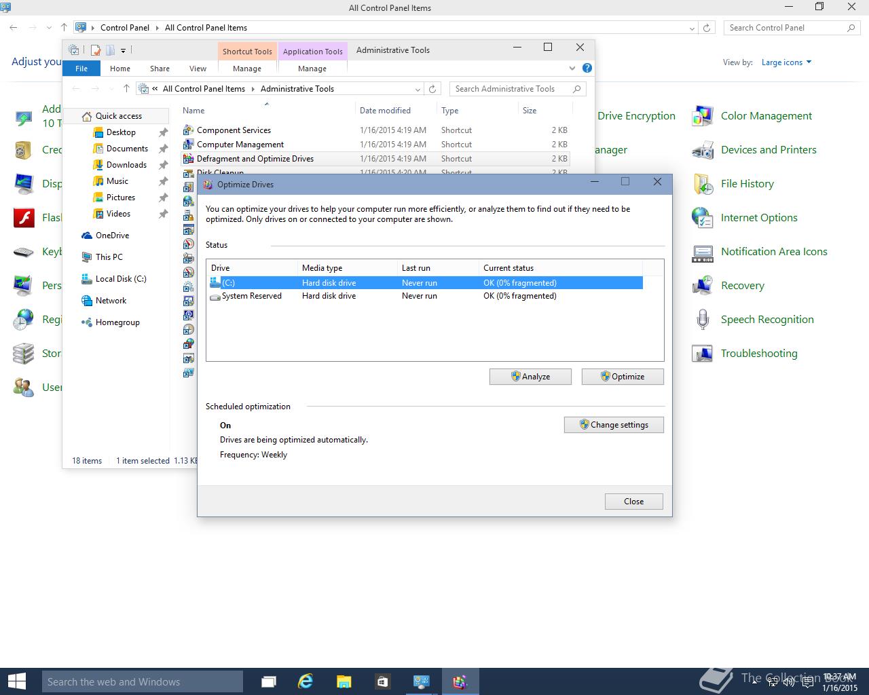Open Speech Recognition microphone icon
The height and width of the screenshot is (695, 869).
(702, 320)
